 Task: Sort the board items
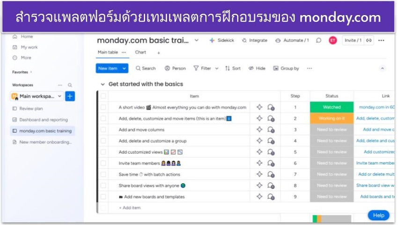(x=233, y=68)
